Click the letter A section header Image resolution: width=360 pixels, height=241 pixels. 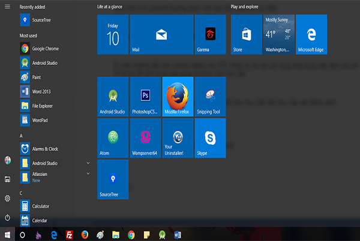(21, 136)
